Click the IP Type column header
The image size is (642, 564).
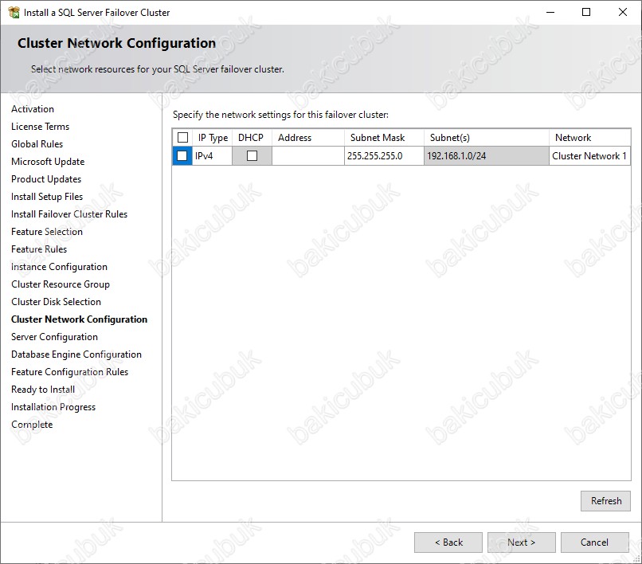(213, 138)
